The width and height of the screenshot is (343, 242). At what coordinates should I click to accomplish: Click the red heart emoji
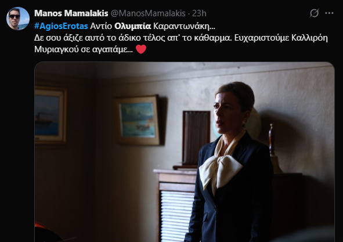141,49
